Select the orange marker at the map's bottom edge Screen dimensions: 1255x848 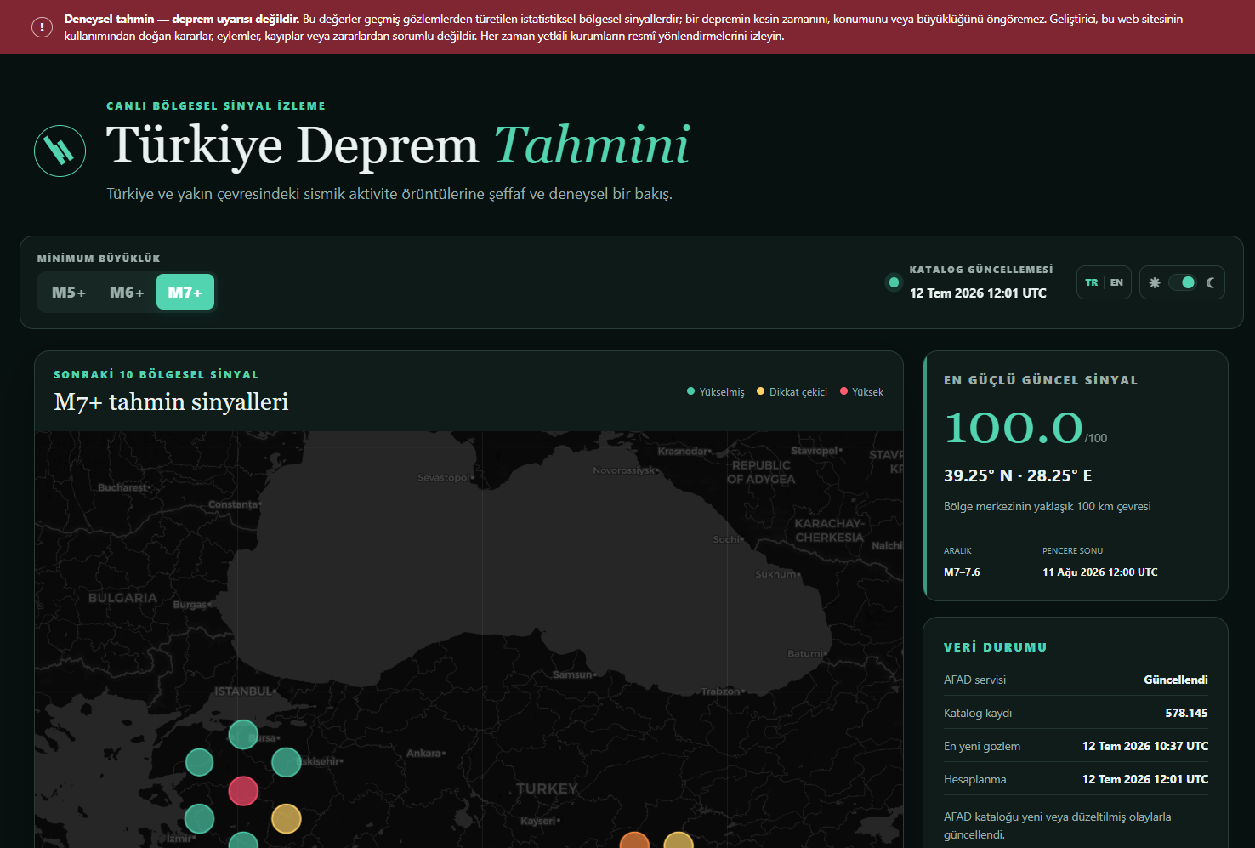634,841
